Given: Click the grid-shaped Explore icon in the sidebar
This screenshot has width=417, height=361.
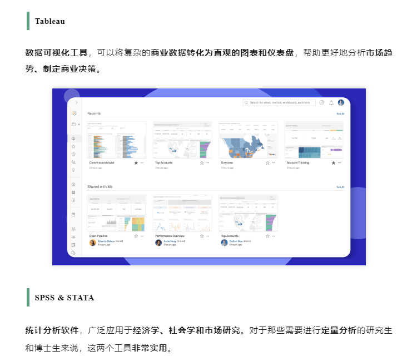Looking at the screenshot, I should click(73, 192).
